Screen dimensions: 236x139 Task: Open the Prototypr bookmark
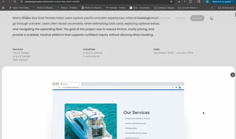[x=116, y=8]
